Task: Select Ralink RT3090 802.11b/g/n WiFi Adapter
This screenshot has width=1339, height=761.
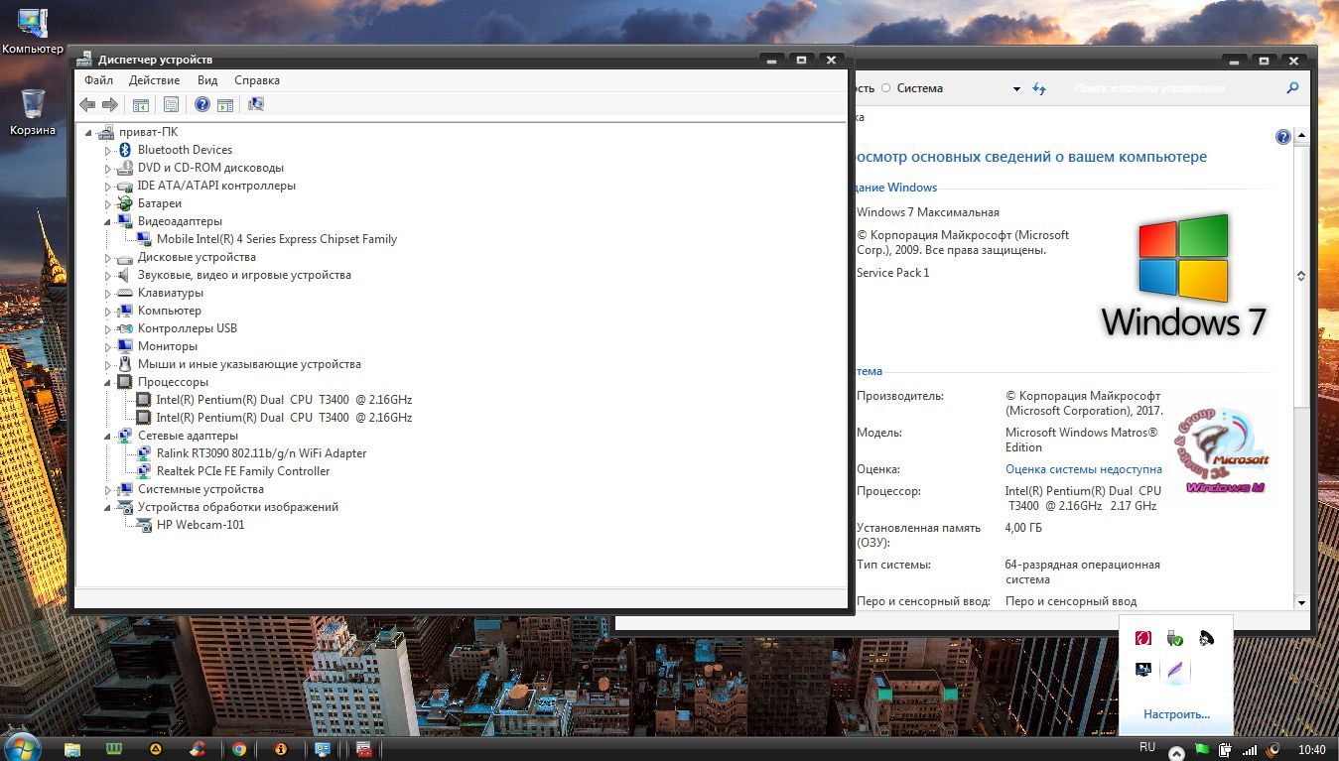Action: tap(261, 453)
